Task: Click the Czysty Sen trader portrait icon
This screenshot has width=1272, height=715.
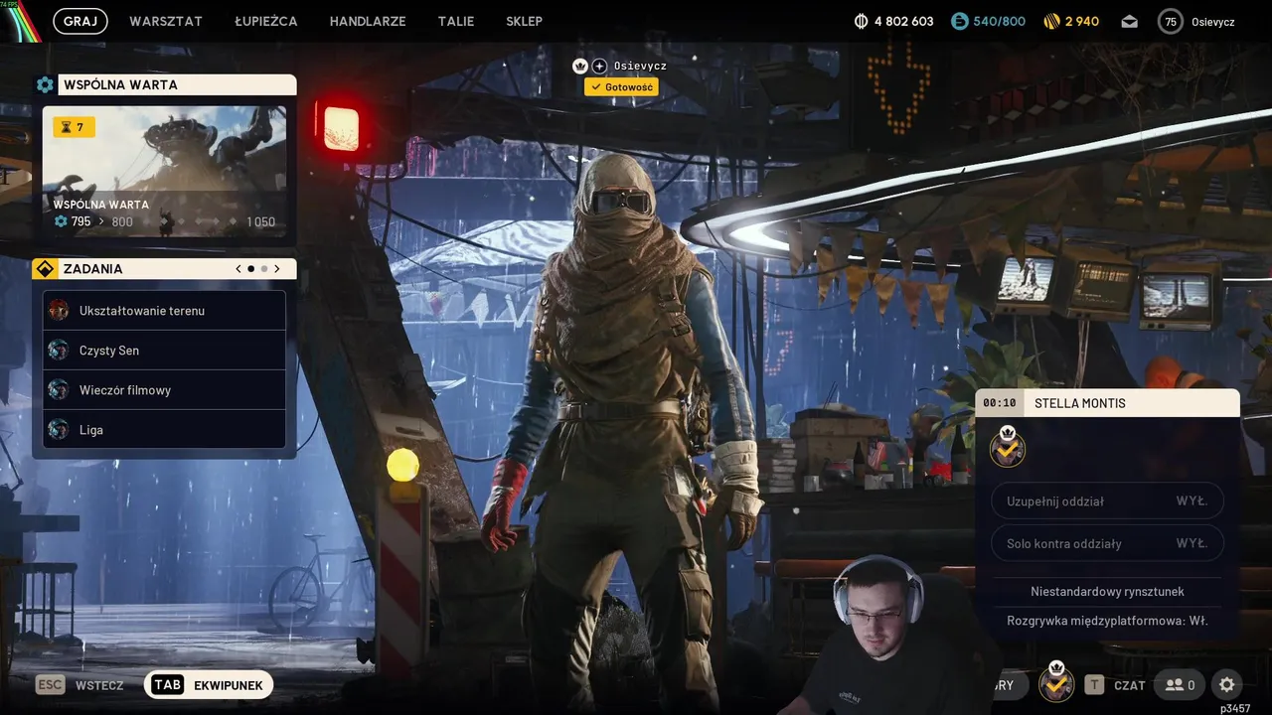Action: [x=59, y=350]
